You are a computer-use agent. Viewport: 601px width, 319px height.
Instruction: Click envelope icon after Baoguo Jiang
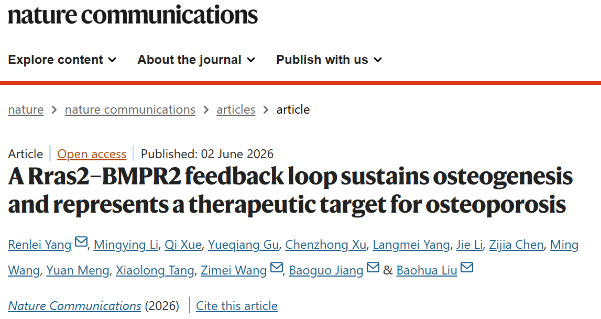coord(373,267)
